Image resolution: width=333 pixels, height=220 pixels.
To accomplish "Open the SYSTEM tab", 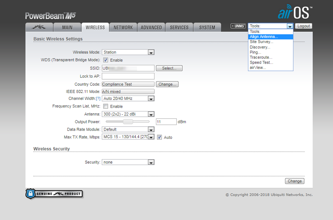I will pyautogui.click(x=207, y=27).
